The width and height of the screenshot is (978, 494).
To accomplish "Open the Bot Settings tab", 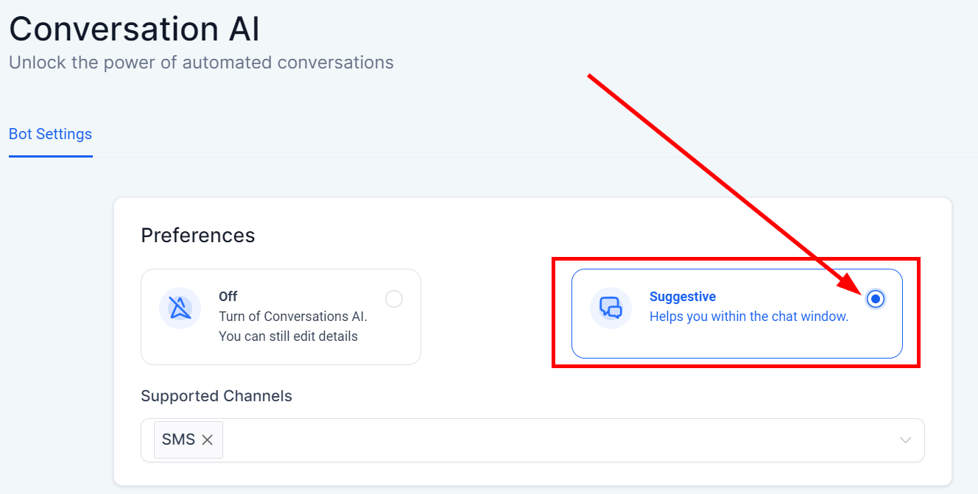I will point(50,134).
